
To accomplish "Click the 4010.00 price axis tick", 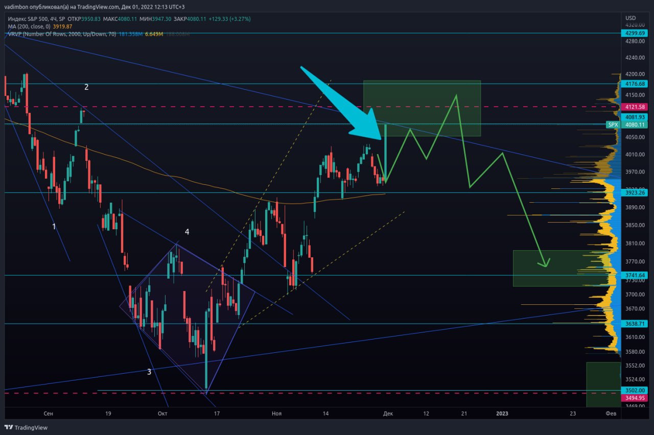I will (x=635, y=155).
